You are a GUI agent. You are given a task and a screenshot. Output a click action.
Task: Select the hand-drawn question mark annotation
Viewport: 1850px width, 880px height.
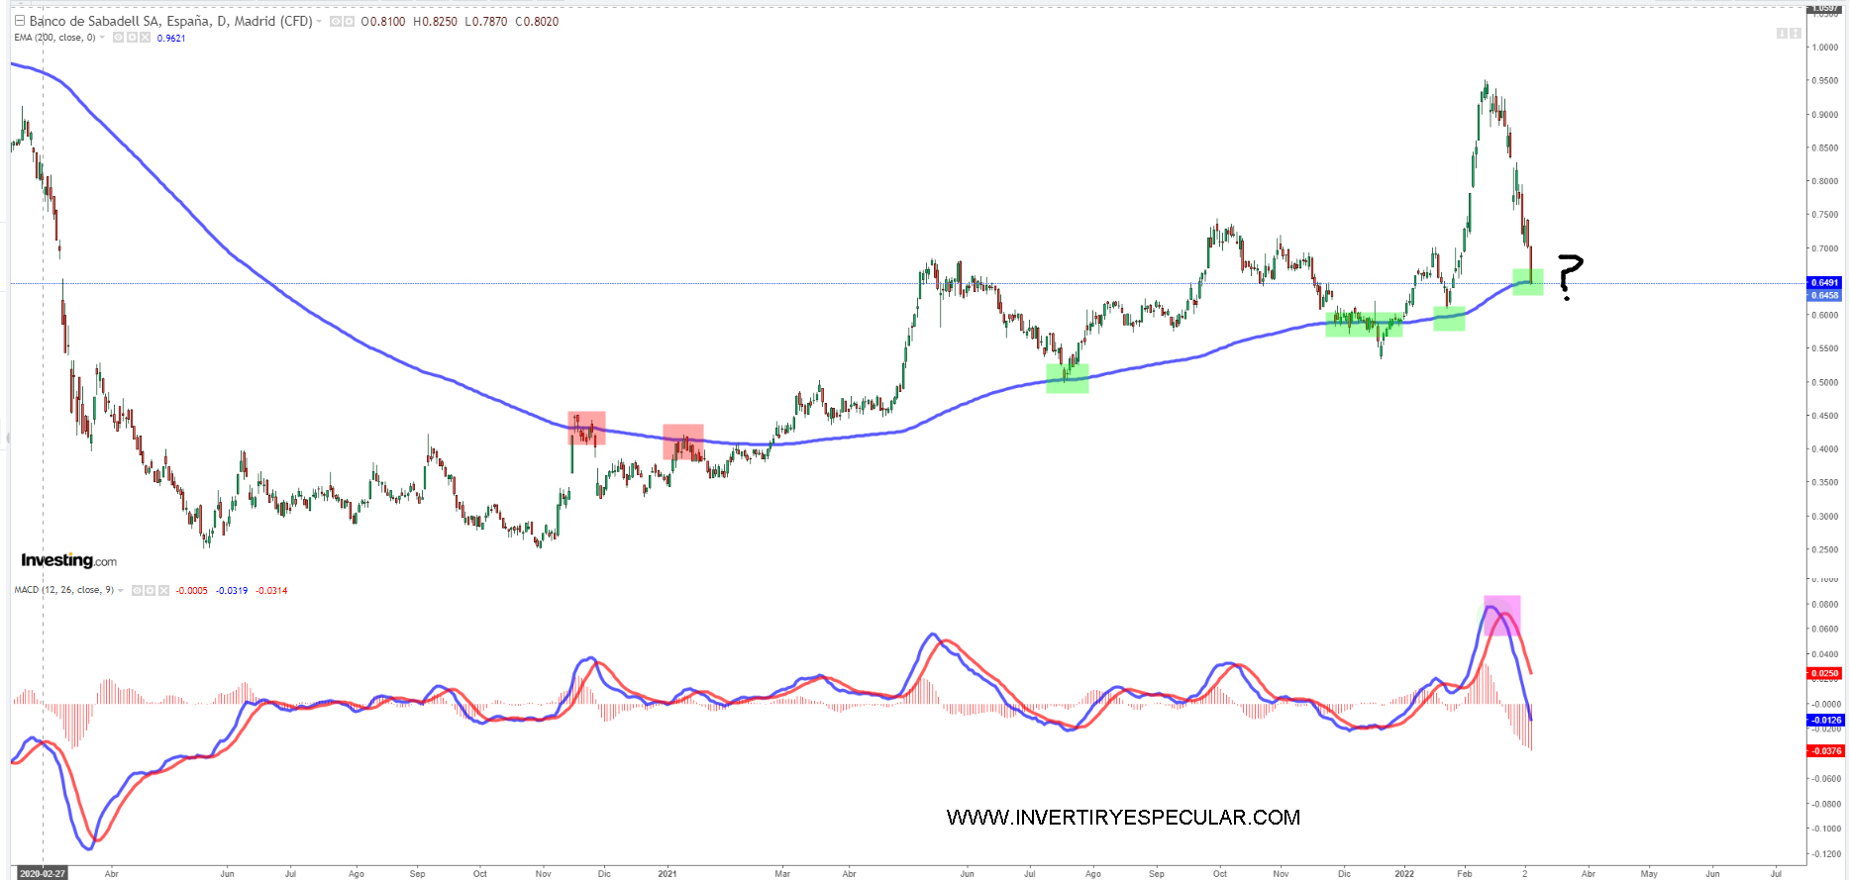coord(1569,274)
